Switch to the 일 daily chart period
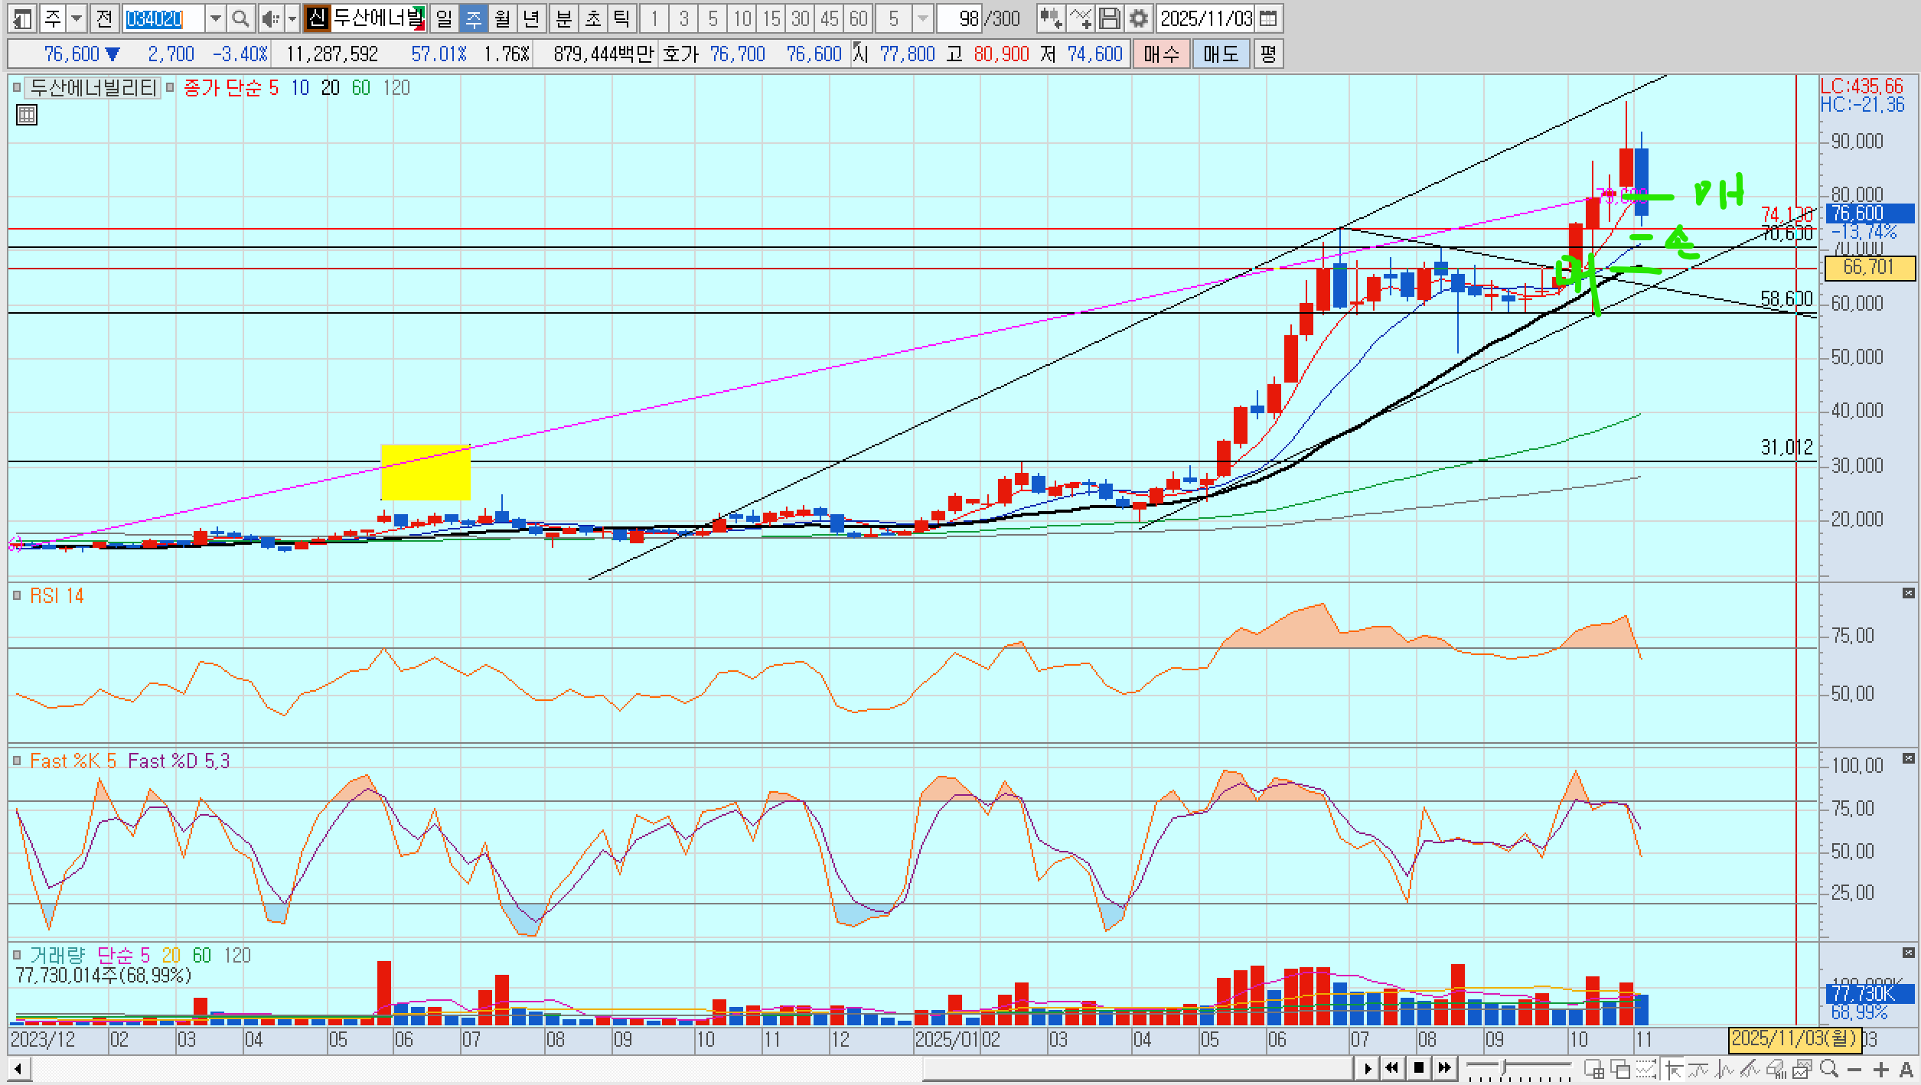 [x=444, y=18]
